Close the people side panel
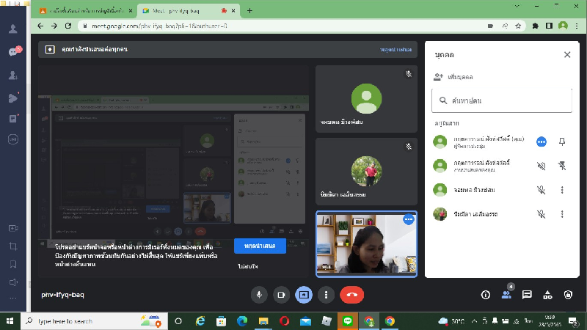This screenshot has height=330, width=587. [x=566, y=54]
